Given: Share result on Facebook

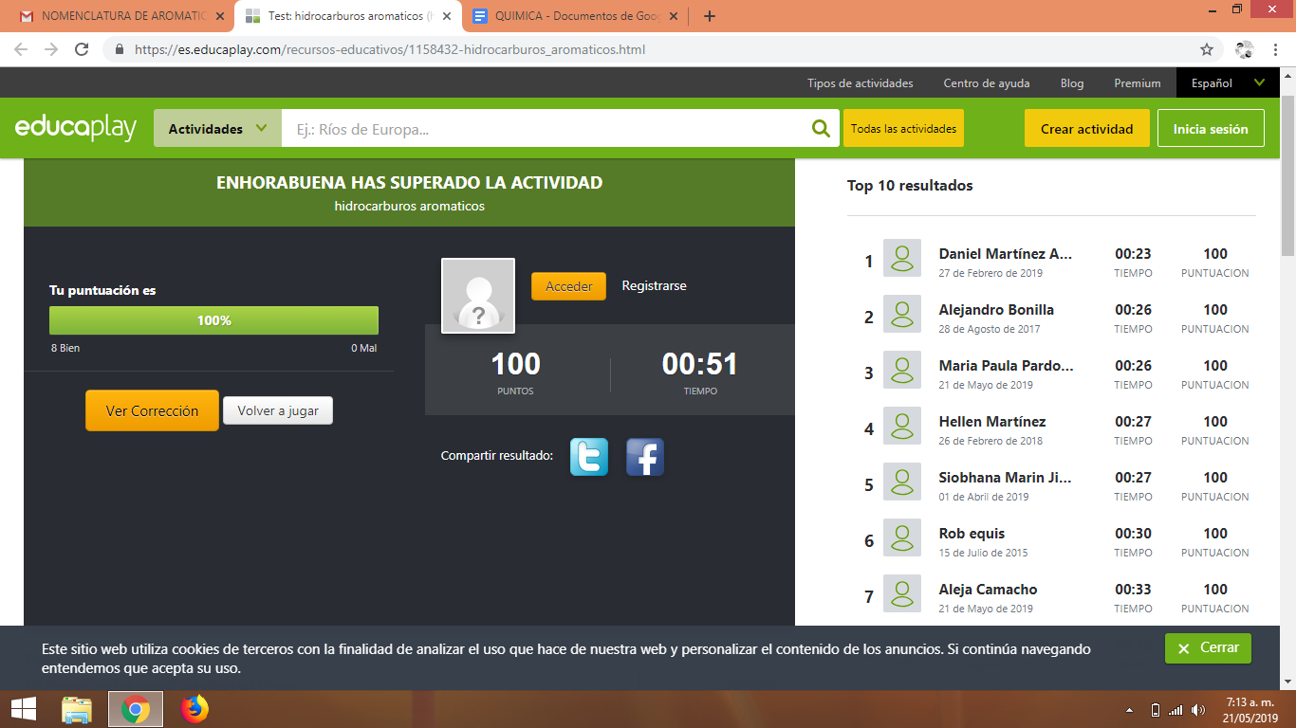Looking at the screenshot, I should [645, 457].
